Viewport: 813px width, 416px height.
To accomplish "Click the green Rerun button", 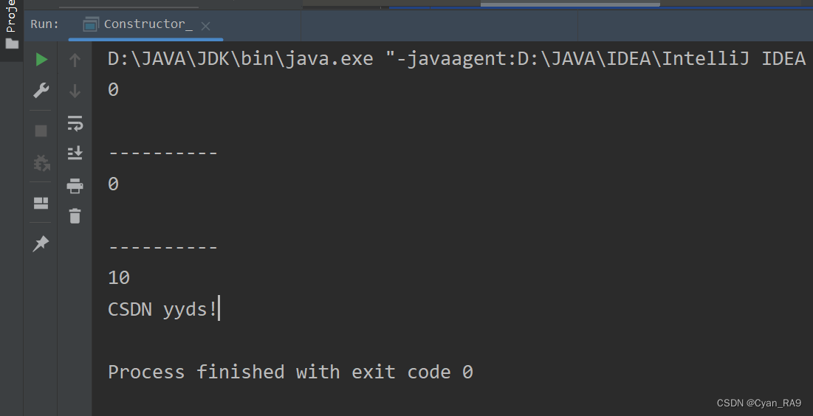I will pyautogui.click(x=41, y=60).
